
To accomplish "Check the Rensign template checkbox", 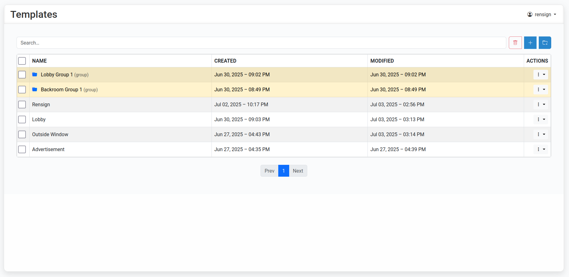I will coord(22,104).
